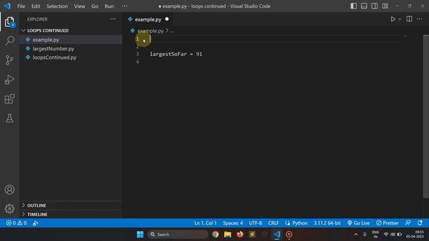Open run options dropdown arrow
Viewport: 429px width, 241px height.
(x=400, y=19)
